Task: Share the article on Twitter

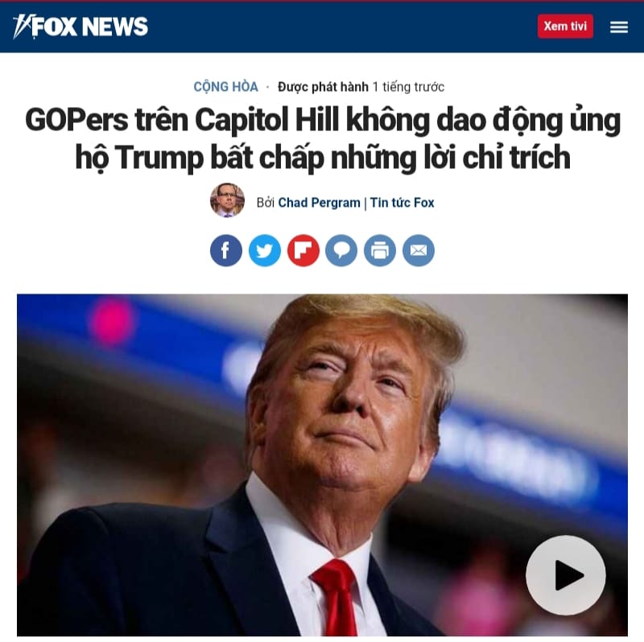Action: tap(265, 250)
